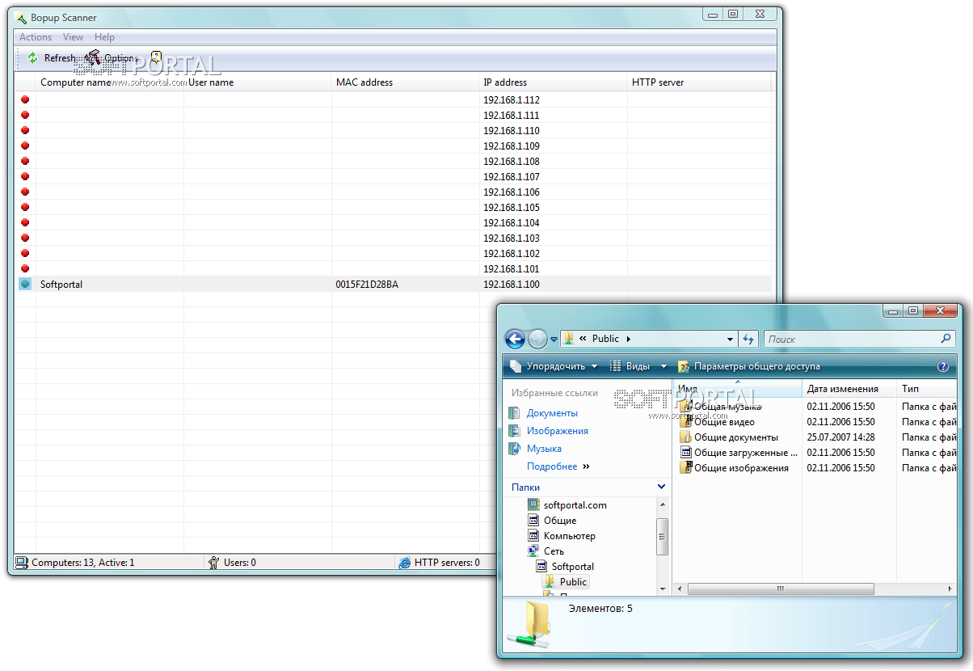Viewport: 973px width, 671px height.
Task: Click the red status icon for 192.168.1.111
Action: point(25,115)
